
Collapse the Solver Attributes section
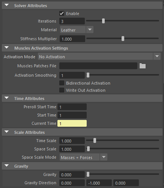coord(7,5)
